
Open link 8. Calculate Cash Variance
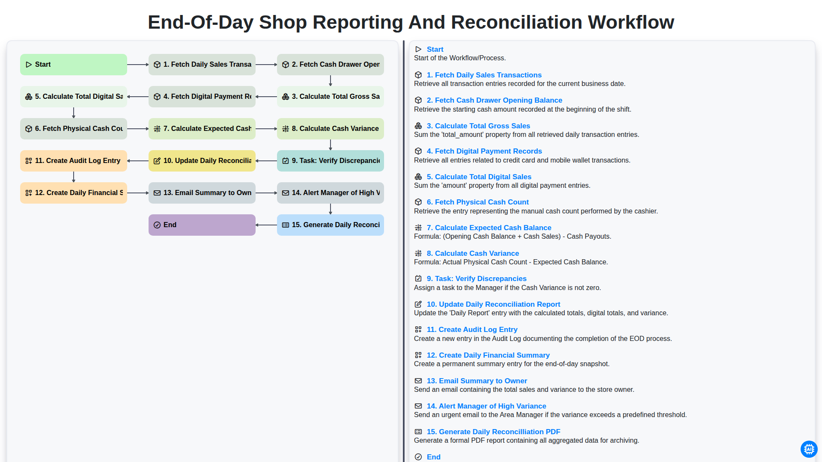(473, 254)
